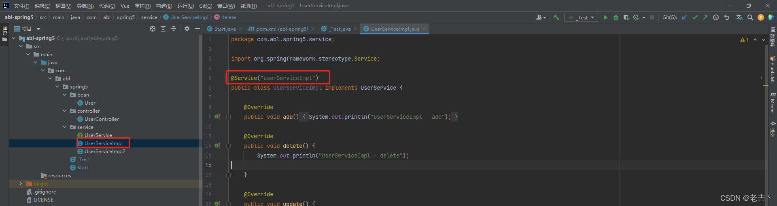Collapse the abl-spring5 root node
The height and width of the screenshot is (206, 777).
(x=14, y=38)
